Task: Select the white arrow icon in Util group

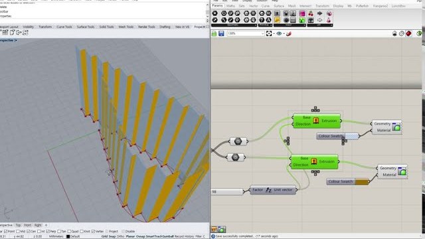Action: [320, 20]
